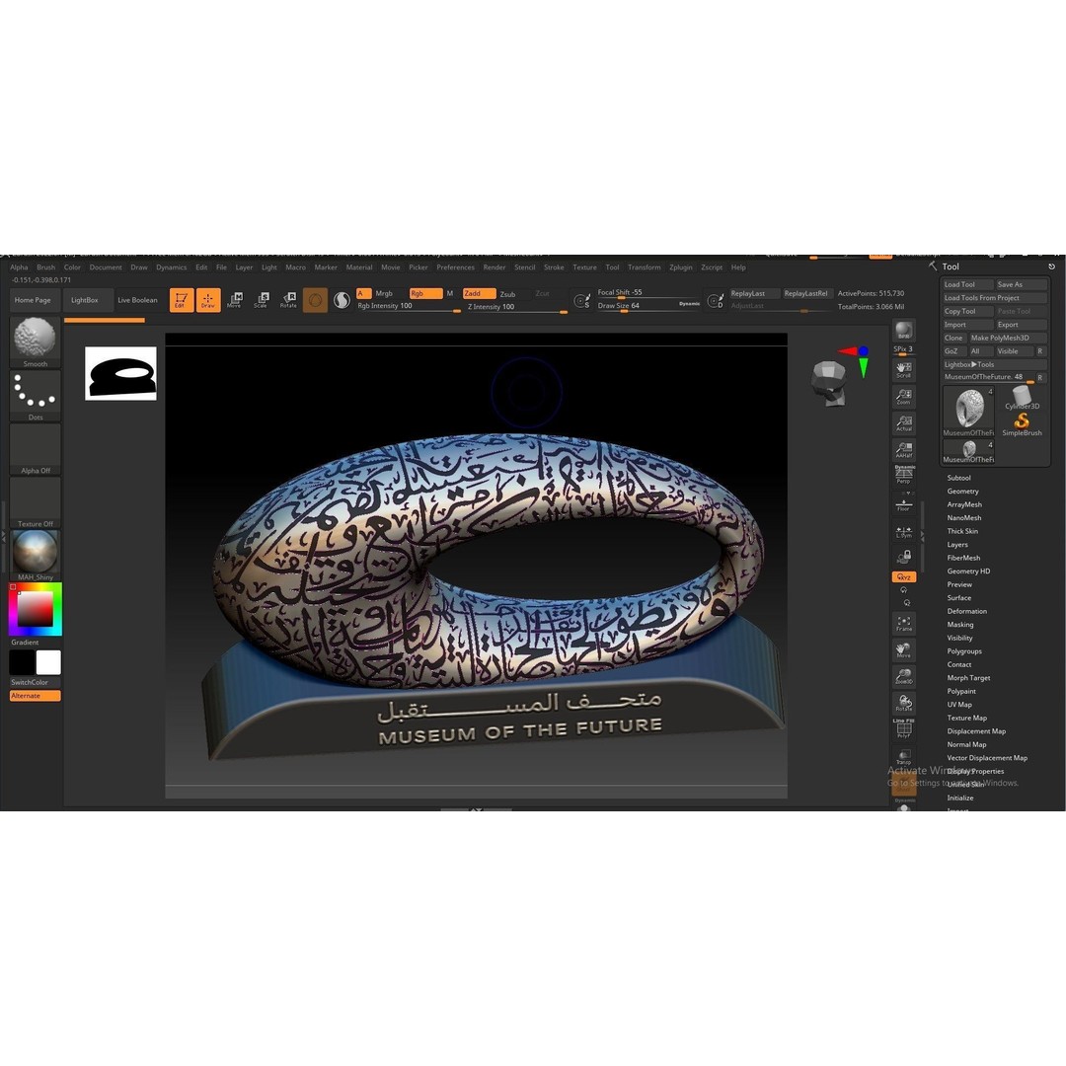Click the white secondary color swatch
1066x1066 pixels.
point(48,662)
